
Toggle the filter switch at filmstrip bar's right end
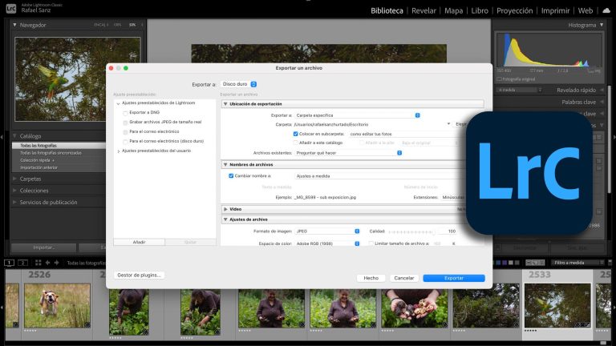[610, 263]
